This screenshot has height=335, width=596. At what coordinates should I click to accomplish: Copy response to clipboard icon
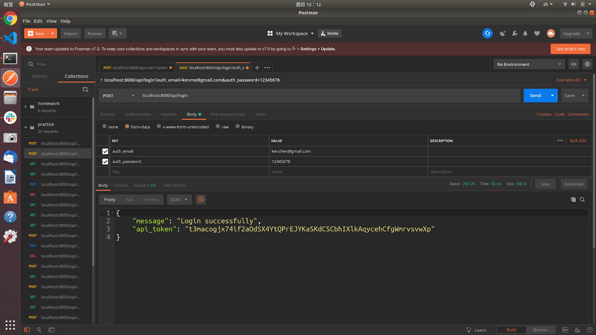[573, 199]
